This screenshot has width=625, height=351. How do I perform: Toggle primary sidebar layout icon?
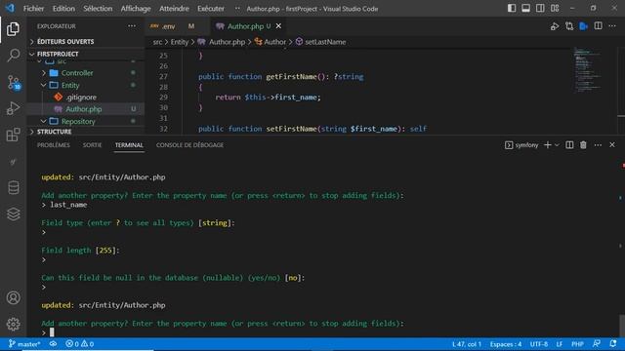(512, 8)
